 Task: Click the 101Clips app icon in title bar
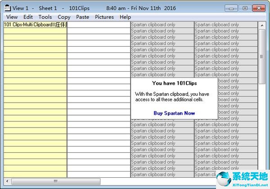point(7,8)
